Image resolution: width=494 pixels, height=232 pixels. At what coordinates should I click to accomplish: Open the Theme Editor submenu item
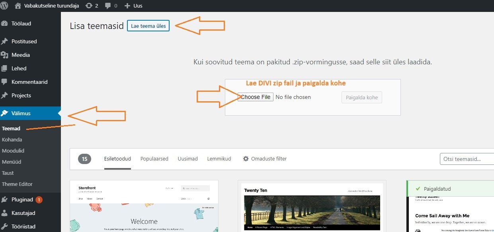click(17, 184)
